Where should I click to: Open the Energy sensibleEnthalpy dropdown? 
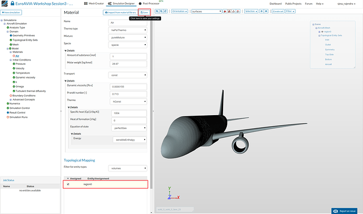(129, 140)
